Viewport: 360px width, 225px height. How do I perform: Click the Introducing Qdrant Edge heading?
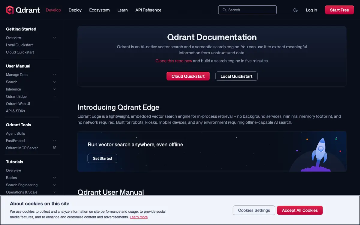point(118,107)
